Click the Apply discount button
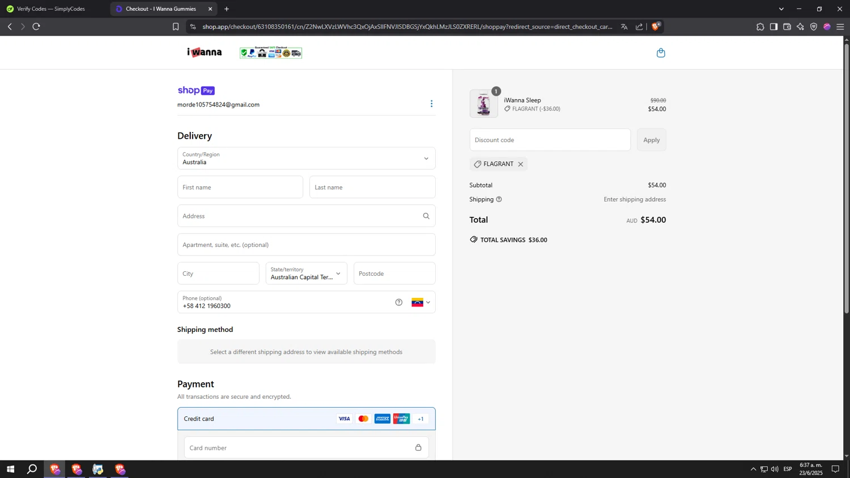 [651, 140]
